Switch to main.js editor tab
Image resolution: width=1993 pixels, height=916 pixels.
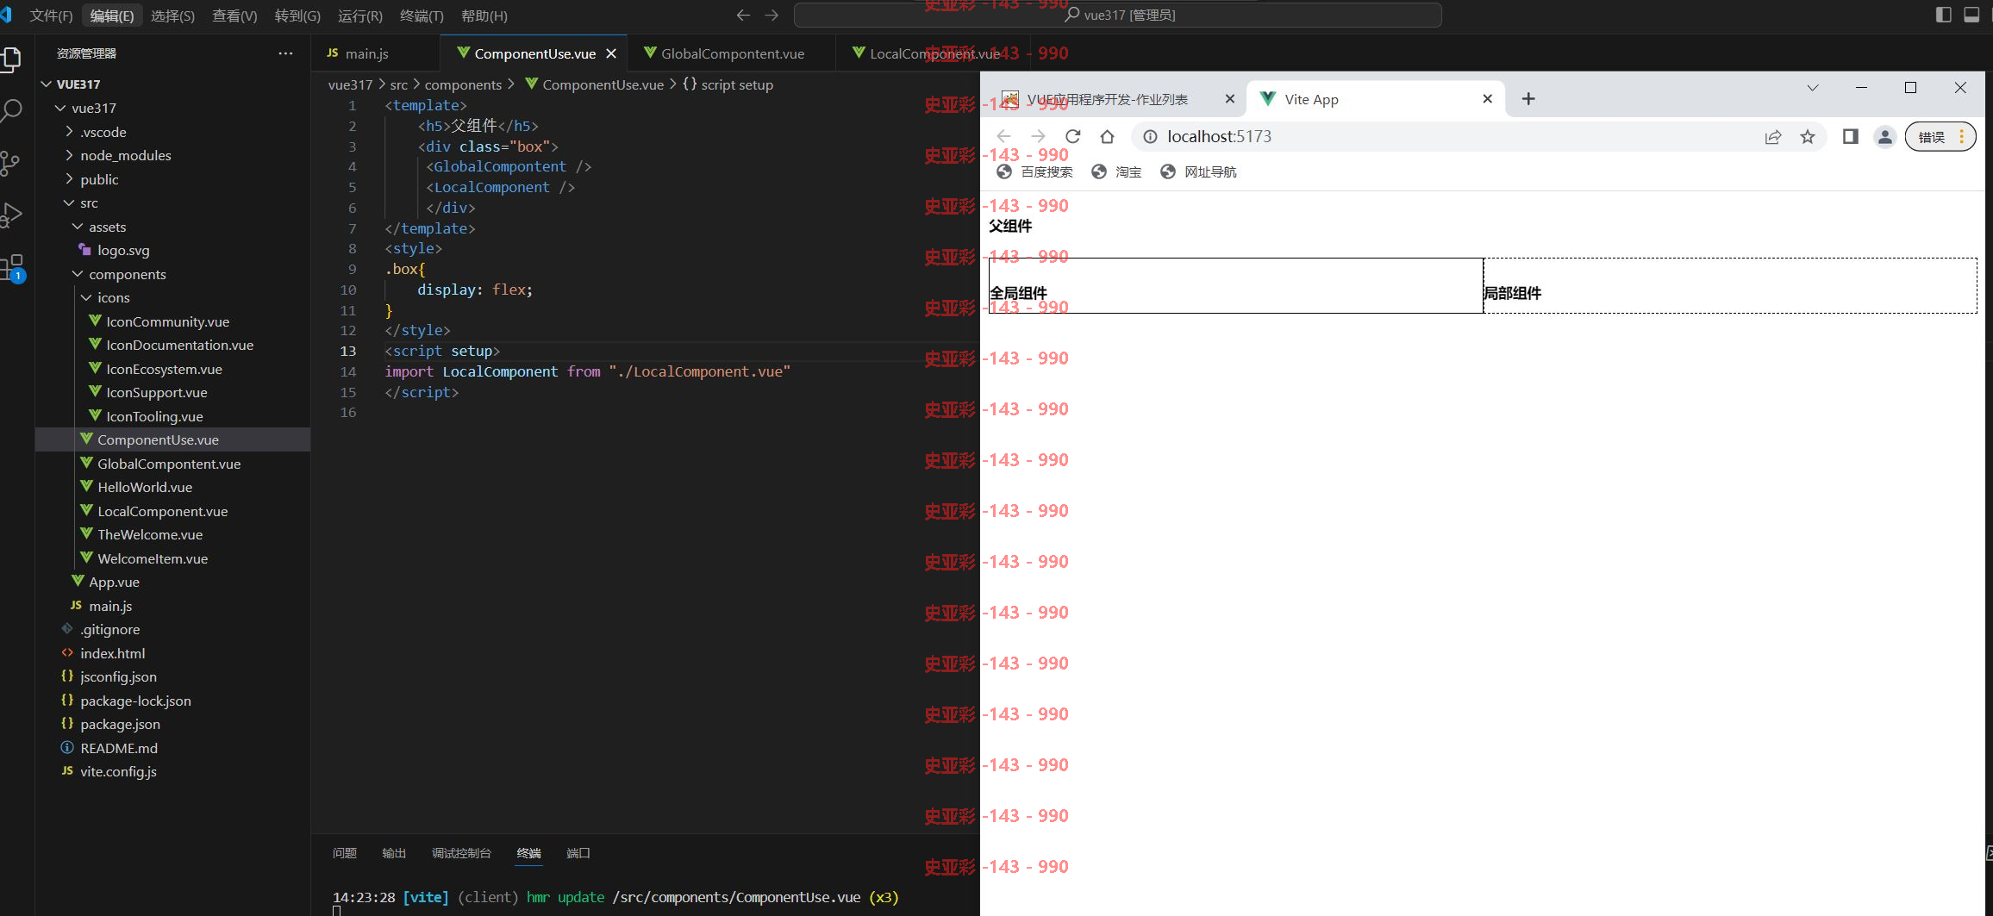(x=376, y=53)
